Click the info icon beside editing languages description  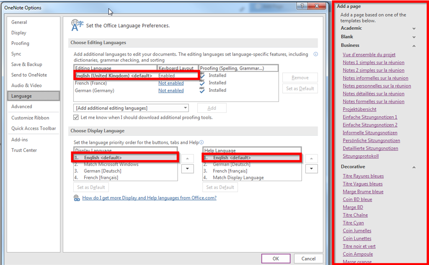[315, 54]
